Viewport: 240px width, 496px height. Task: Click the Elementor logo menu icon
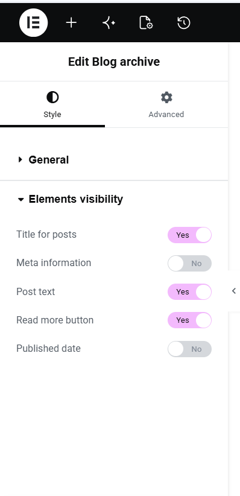coord(34,23)
